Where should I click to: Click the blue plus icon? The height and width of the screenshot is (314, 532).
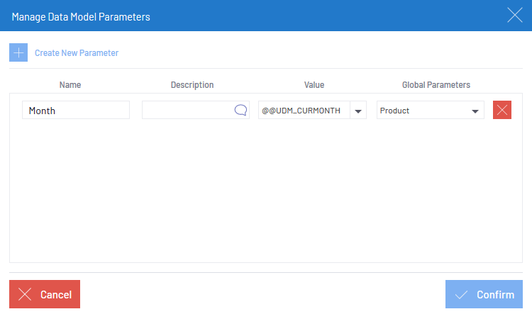pos(18,52)
